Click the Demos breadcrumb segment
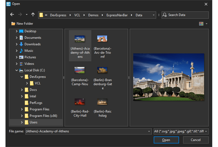Viewport: 218px width, 147px height. 93,15
